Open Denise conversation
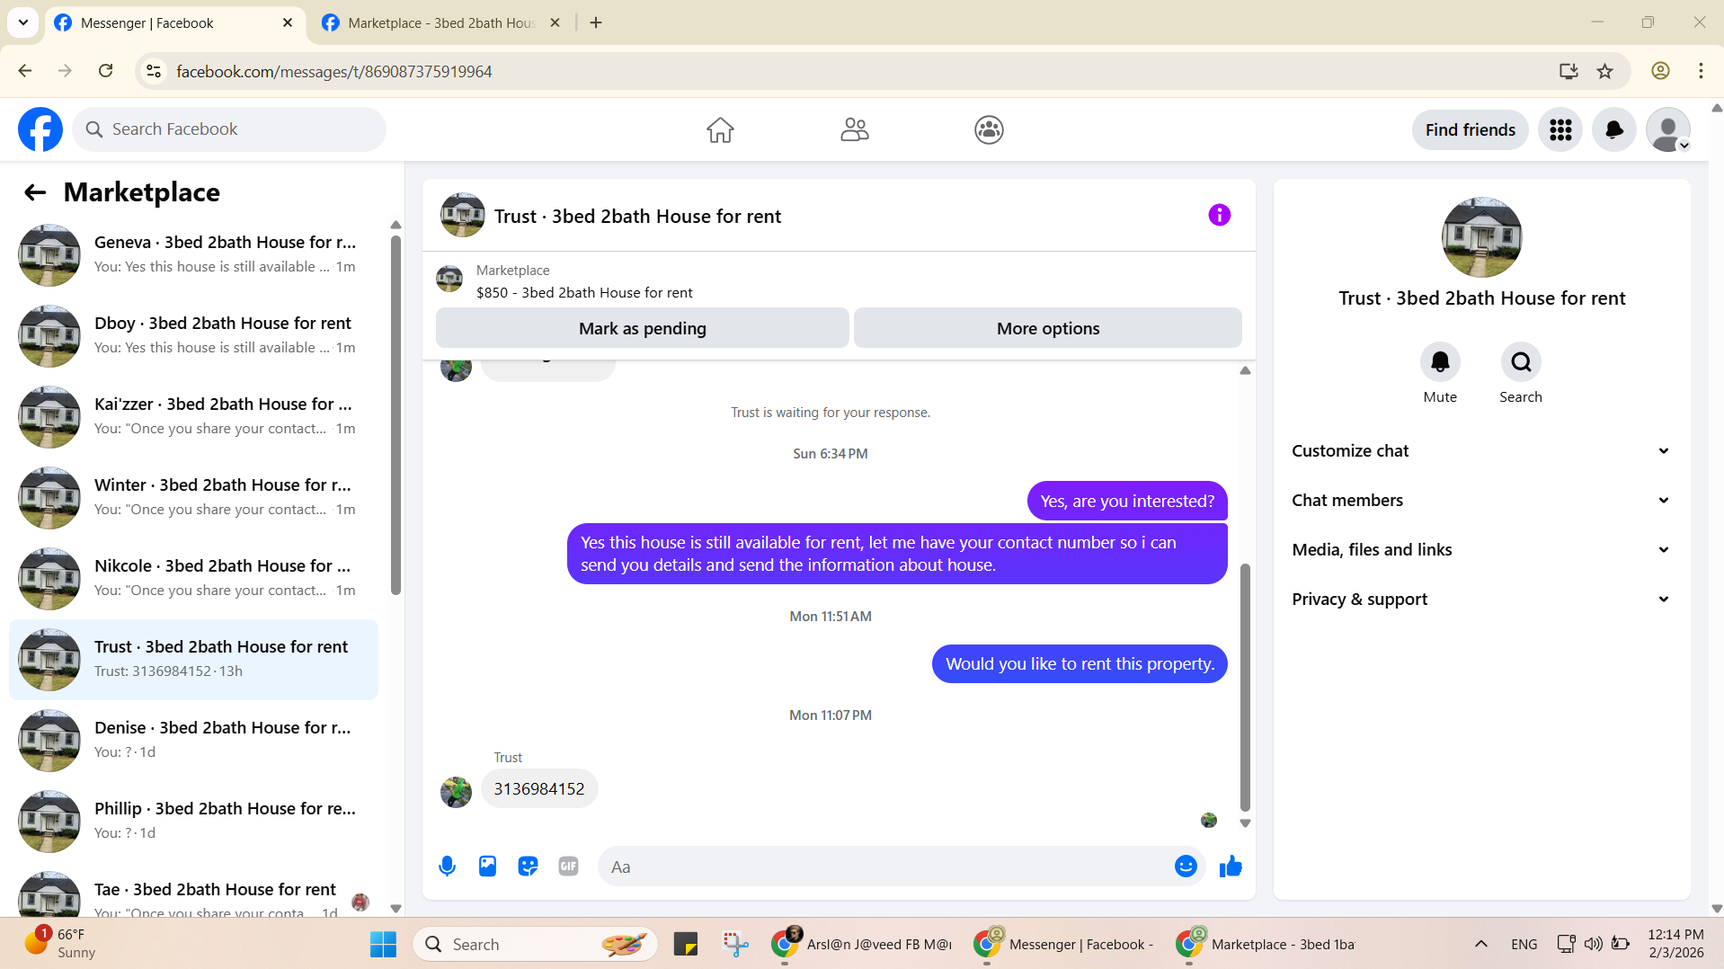This screenshot has width=1724, height=969. (x=193, y=740)
